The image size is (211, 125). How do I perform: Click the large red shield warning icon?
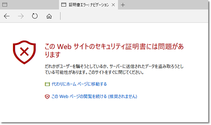tap(24, 52)
